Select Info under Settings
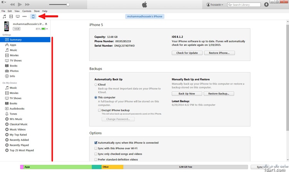 [x=25, y=76]
